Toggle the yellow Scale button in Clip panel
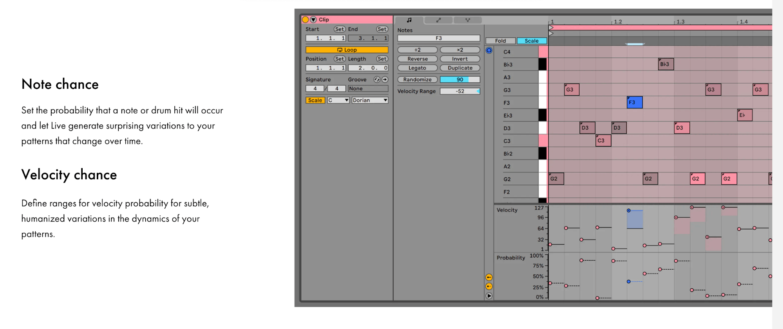783x329 pixels. point(315,100)
